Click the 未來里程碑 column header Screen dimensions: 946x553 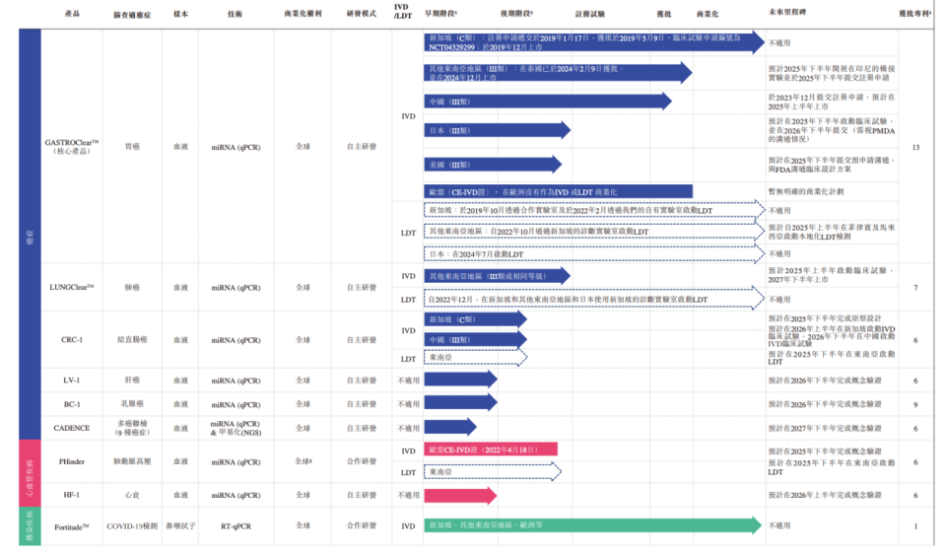pyautogui.click(x=787, y=12)
